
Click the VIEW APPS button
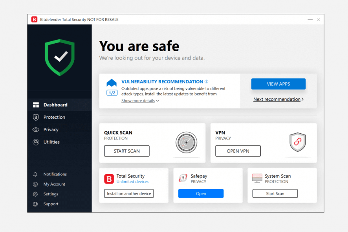[x=278, y=84]
